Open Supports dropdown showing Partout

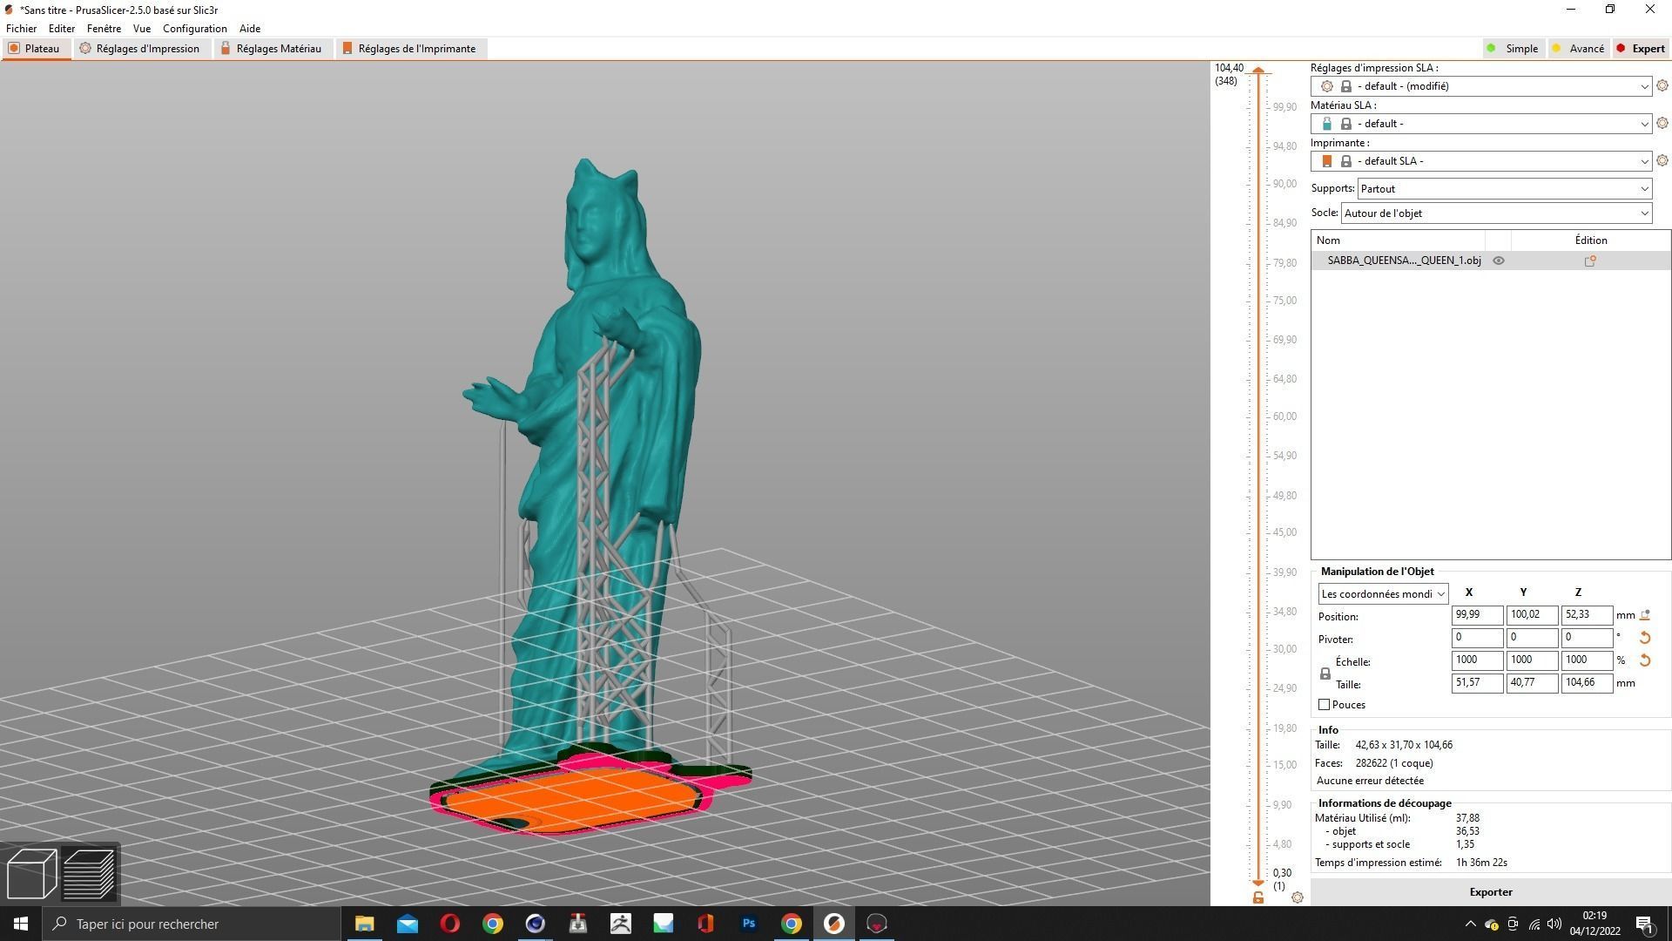pyautogui.click(x=1505, y=189)
